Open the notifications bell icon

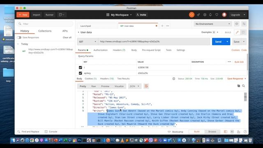click(210, 15)
